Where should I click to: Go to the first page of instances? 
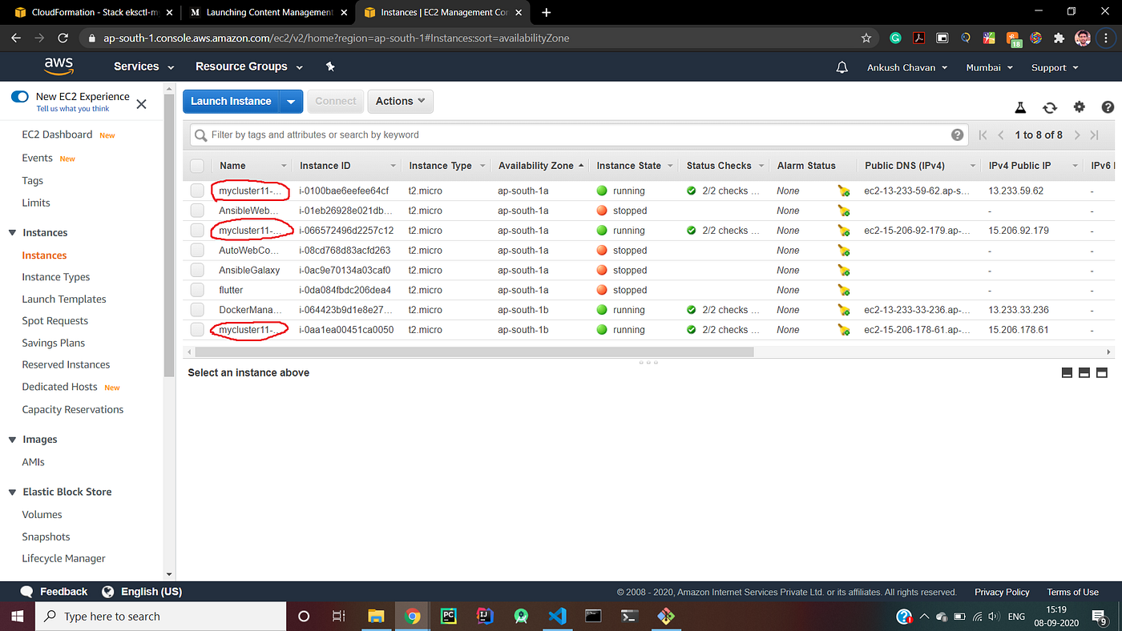[x=983, y=135]
